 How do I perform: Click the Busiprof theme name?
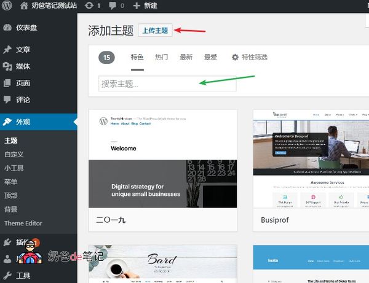coord(275,220)
